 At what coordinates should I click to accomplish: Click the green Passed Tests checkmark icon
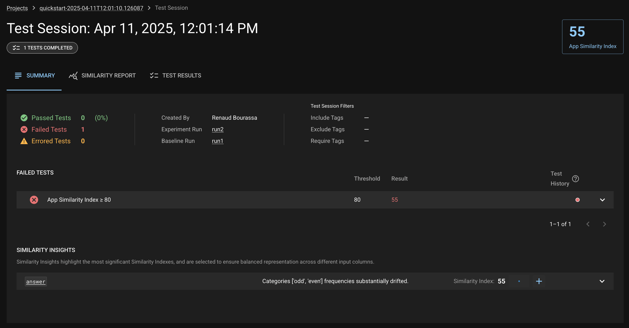click(24, 118)
